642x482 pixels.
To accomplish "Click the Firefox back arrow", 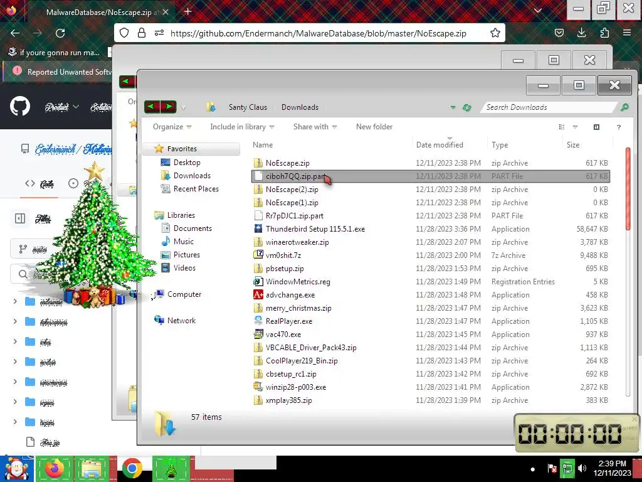I will [x=15, y=33].
